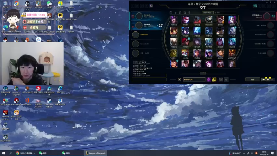Screen dimensions: 277x156
Task: Filter champions by mid lane role icon
Action: point(180,12)
